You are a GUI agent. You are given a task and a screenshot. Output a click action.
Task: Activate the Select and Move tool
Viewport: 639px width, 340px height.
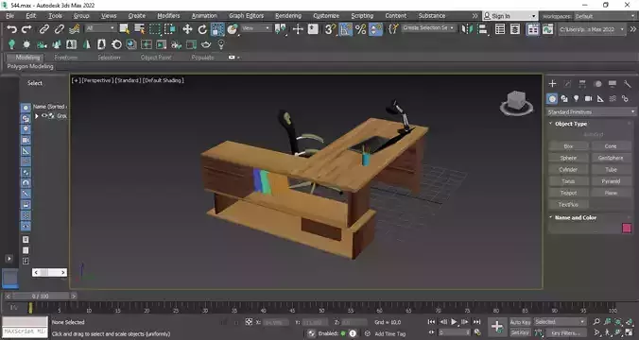pos(187,29)
